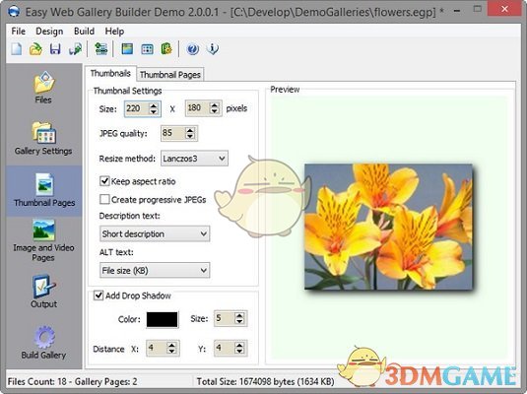The width and height of the screenshot is (527, 394).
Task: Click the gallery settings toolbar icon
Action: point(100,49)
